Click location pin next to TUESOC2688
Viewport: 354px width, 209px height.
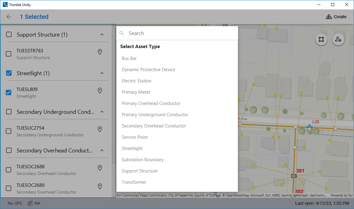pyautogui.click(x=100, y=168)
